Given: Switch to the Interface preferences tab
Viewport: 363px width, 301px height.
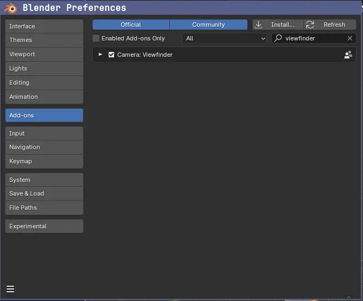Looking at the screenshot, I should 44,26.
